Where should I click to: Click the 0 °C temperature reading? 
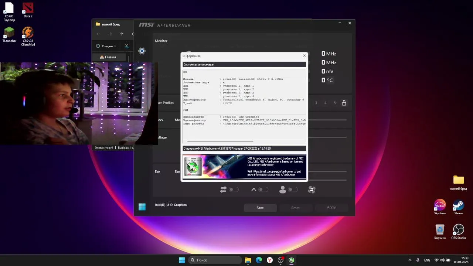pyautogui.click(x=327, y=80)
